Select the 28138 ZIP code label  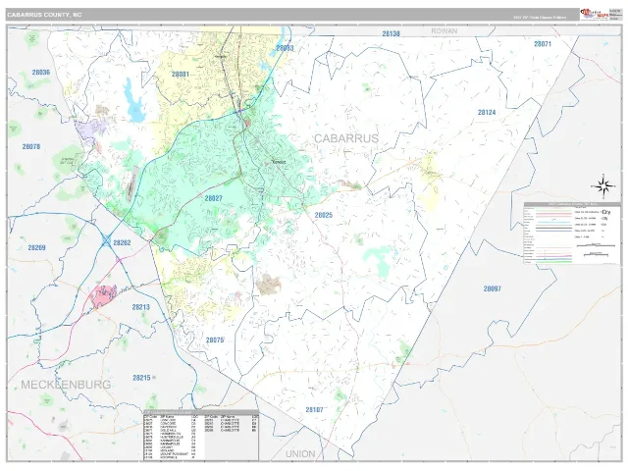pyautogui.click(x=391, y=34)
